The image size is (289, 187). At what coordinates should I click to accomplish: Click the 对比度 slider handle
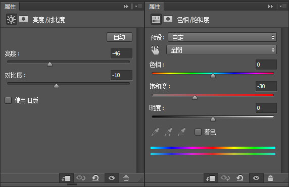pos(56,86)
